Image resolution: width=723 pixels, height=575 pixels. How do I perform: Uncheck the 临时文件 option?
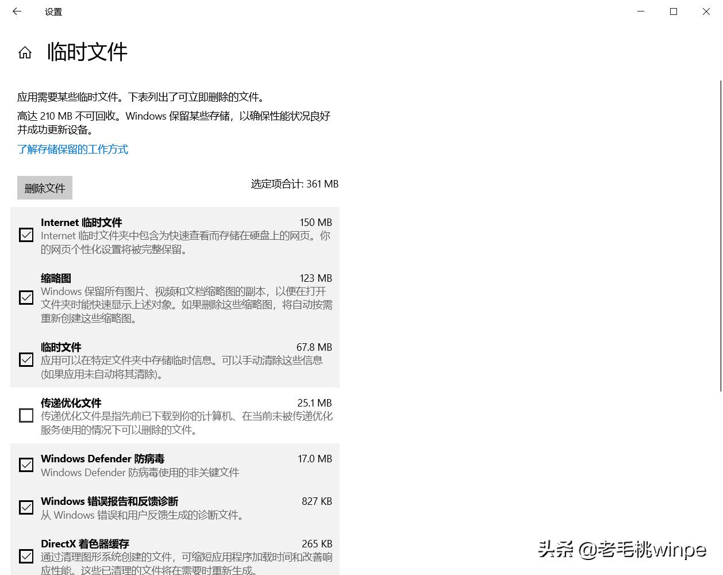pos(26,359)
